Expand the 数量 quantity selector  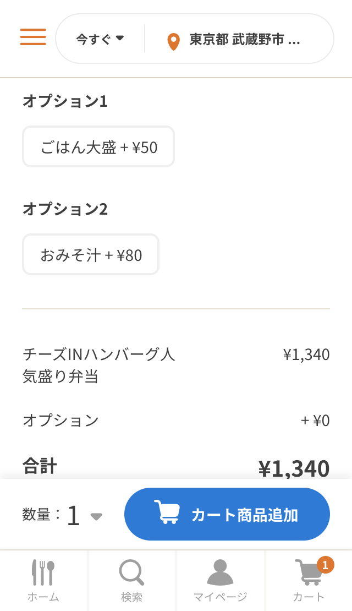(97, 516)
